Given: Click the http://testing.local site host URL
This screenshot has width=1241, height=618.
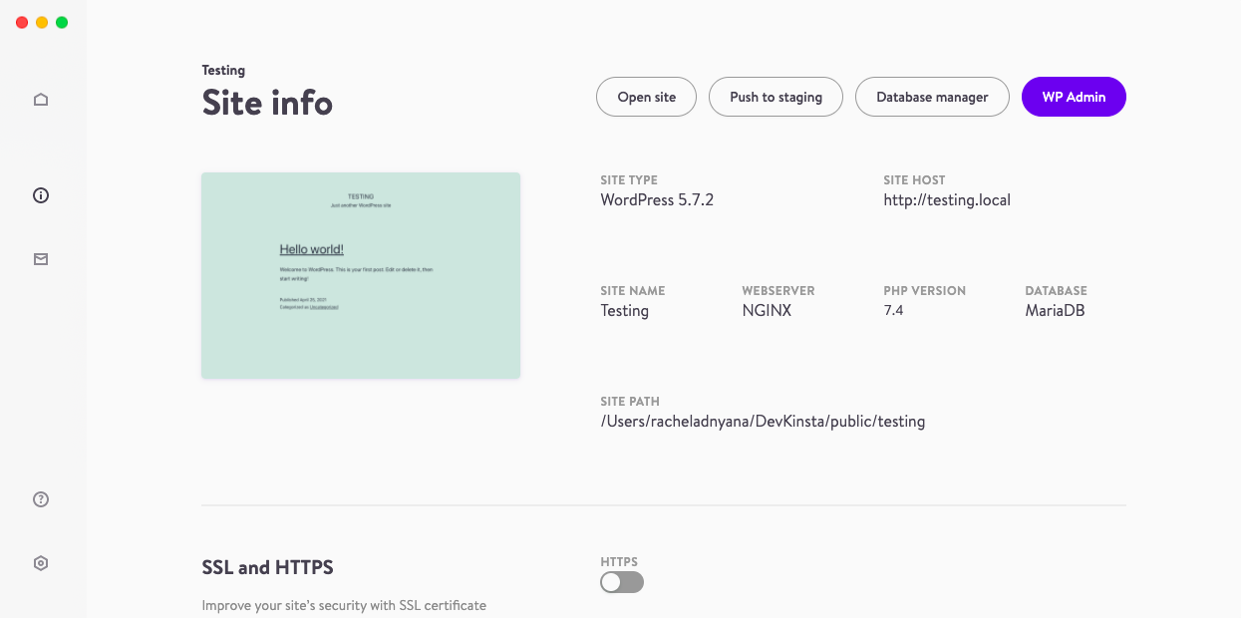Looking at the screenshot, I should [947, 200].
